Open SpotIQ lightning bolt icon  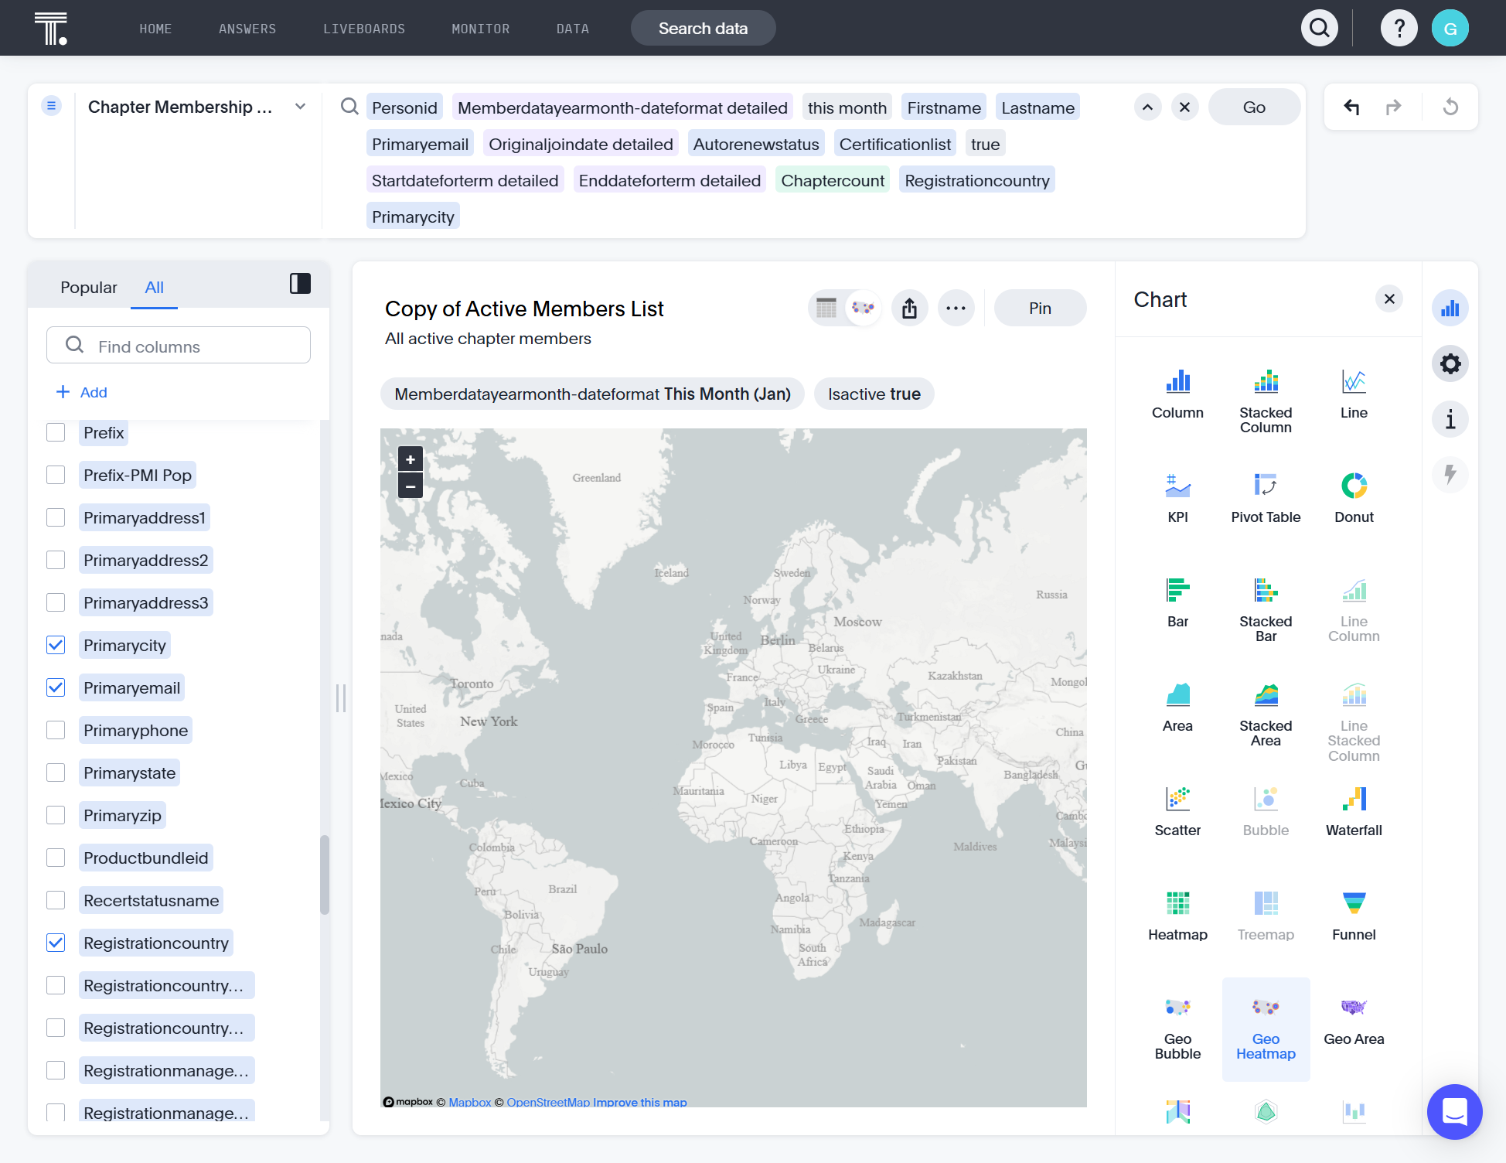point(1450,475)
